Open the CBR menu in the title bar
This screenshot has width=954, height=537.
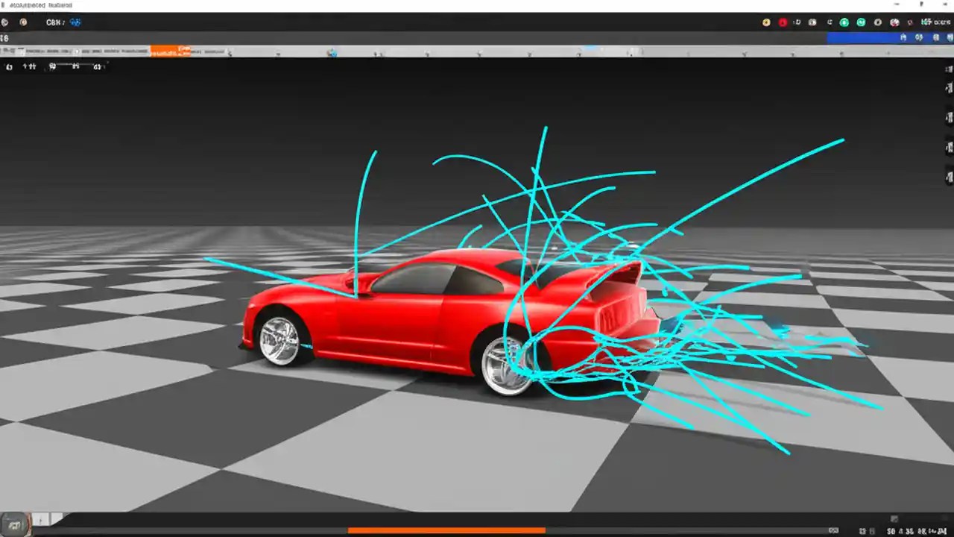[52, 22]
